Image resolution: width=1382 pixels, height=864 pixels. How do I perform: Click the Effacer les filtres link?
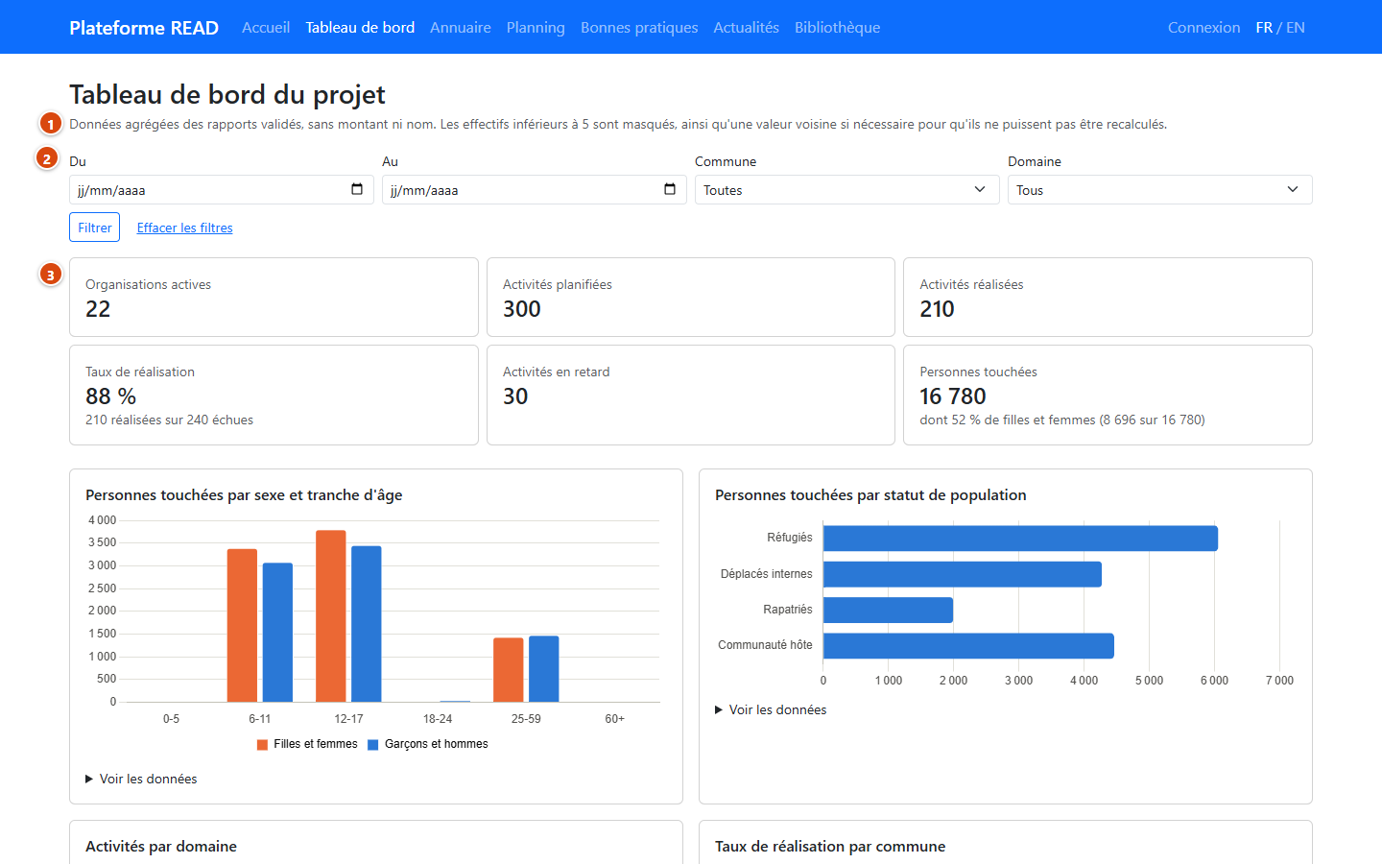185,228
